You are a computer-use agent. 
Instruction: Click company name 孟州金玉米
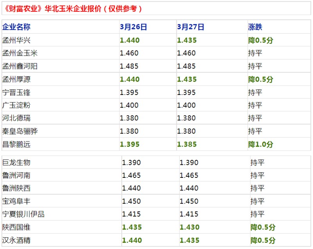(20, 53)
